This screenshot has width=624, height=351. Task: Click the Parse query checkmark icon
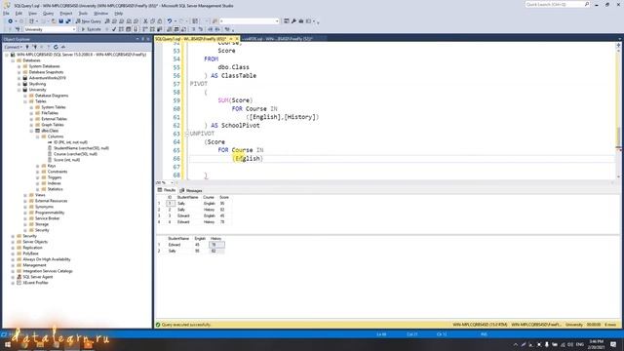point(114,29)
